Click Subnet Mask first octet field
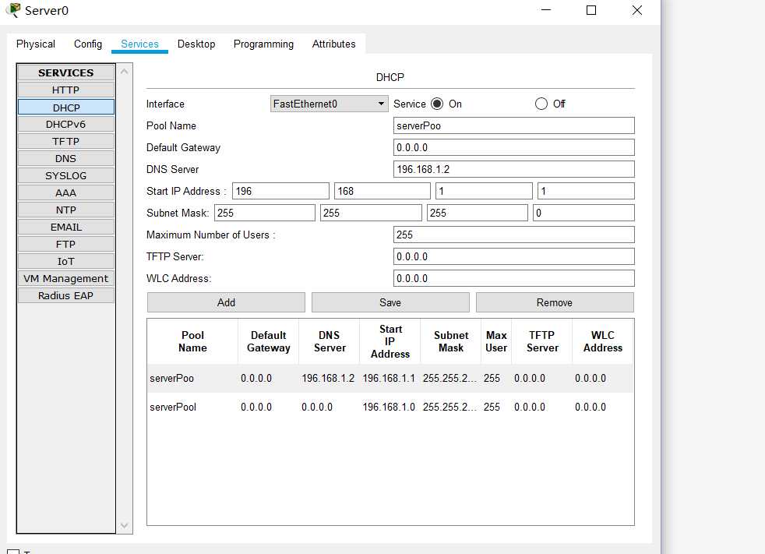Image resolution: width=765 pixels, height=554 pixels. tap(265, 213)
